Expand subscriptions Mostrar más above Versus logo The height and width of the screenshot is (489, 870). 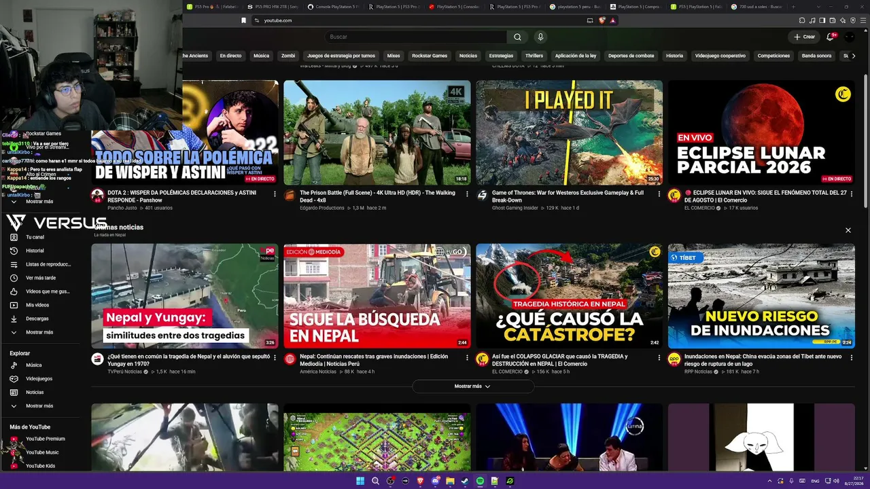coord(33,202)
